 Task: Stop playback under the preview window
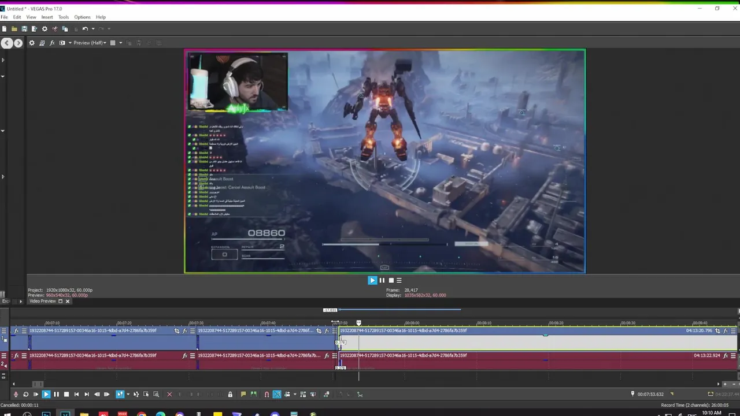click(x=391, y=280)
